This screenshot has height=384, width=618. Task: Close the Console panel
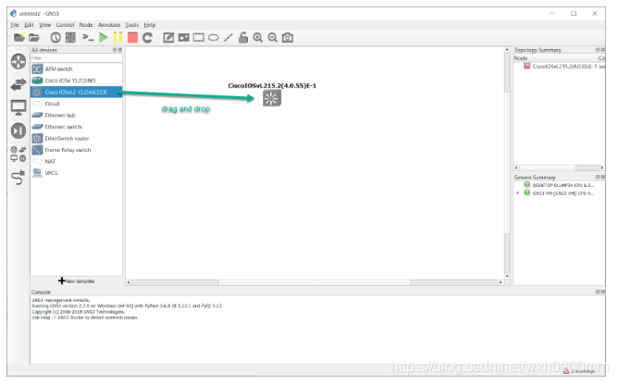(x=602, y=291)
